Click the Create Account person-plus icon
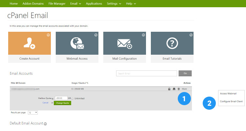 click(30, 43)
